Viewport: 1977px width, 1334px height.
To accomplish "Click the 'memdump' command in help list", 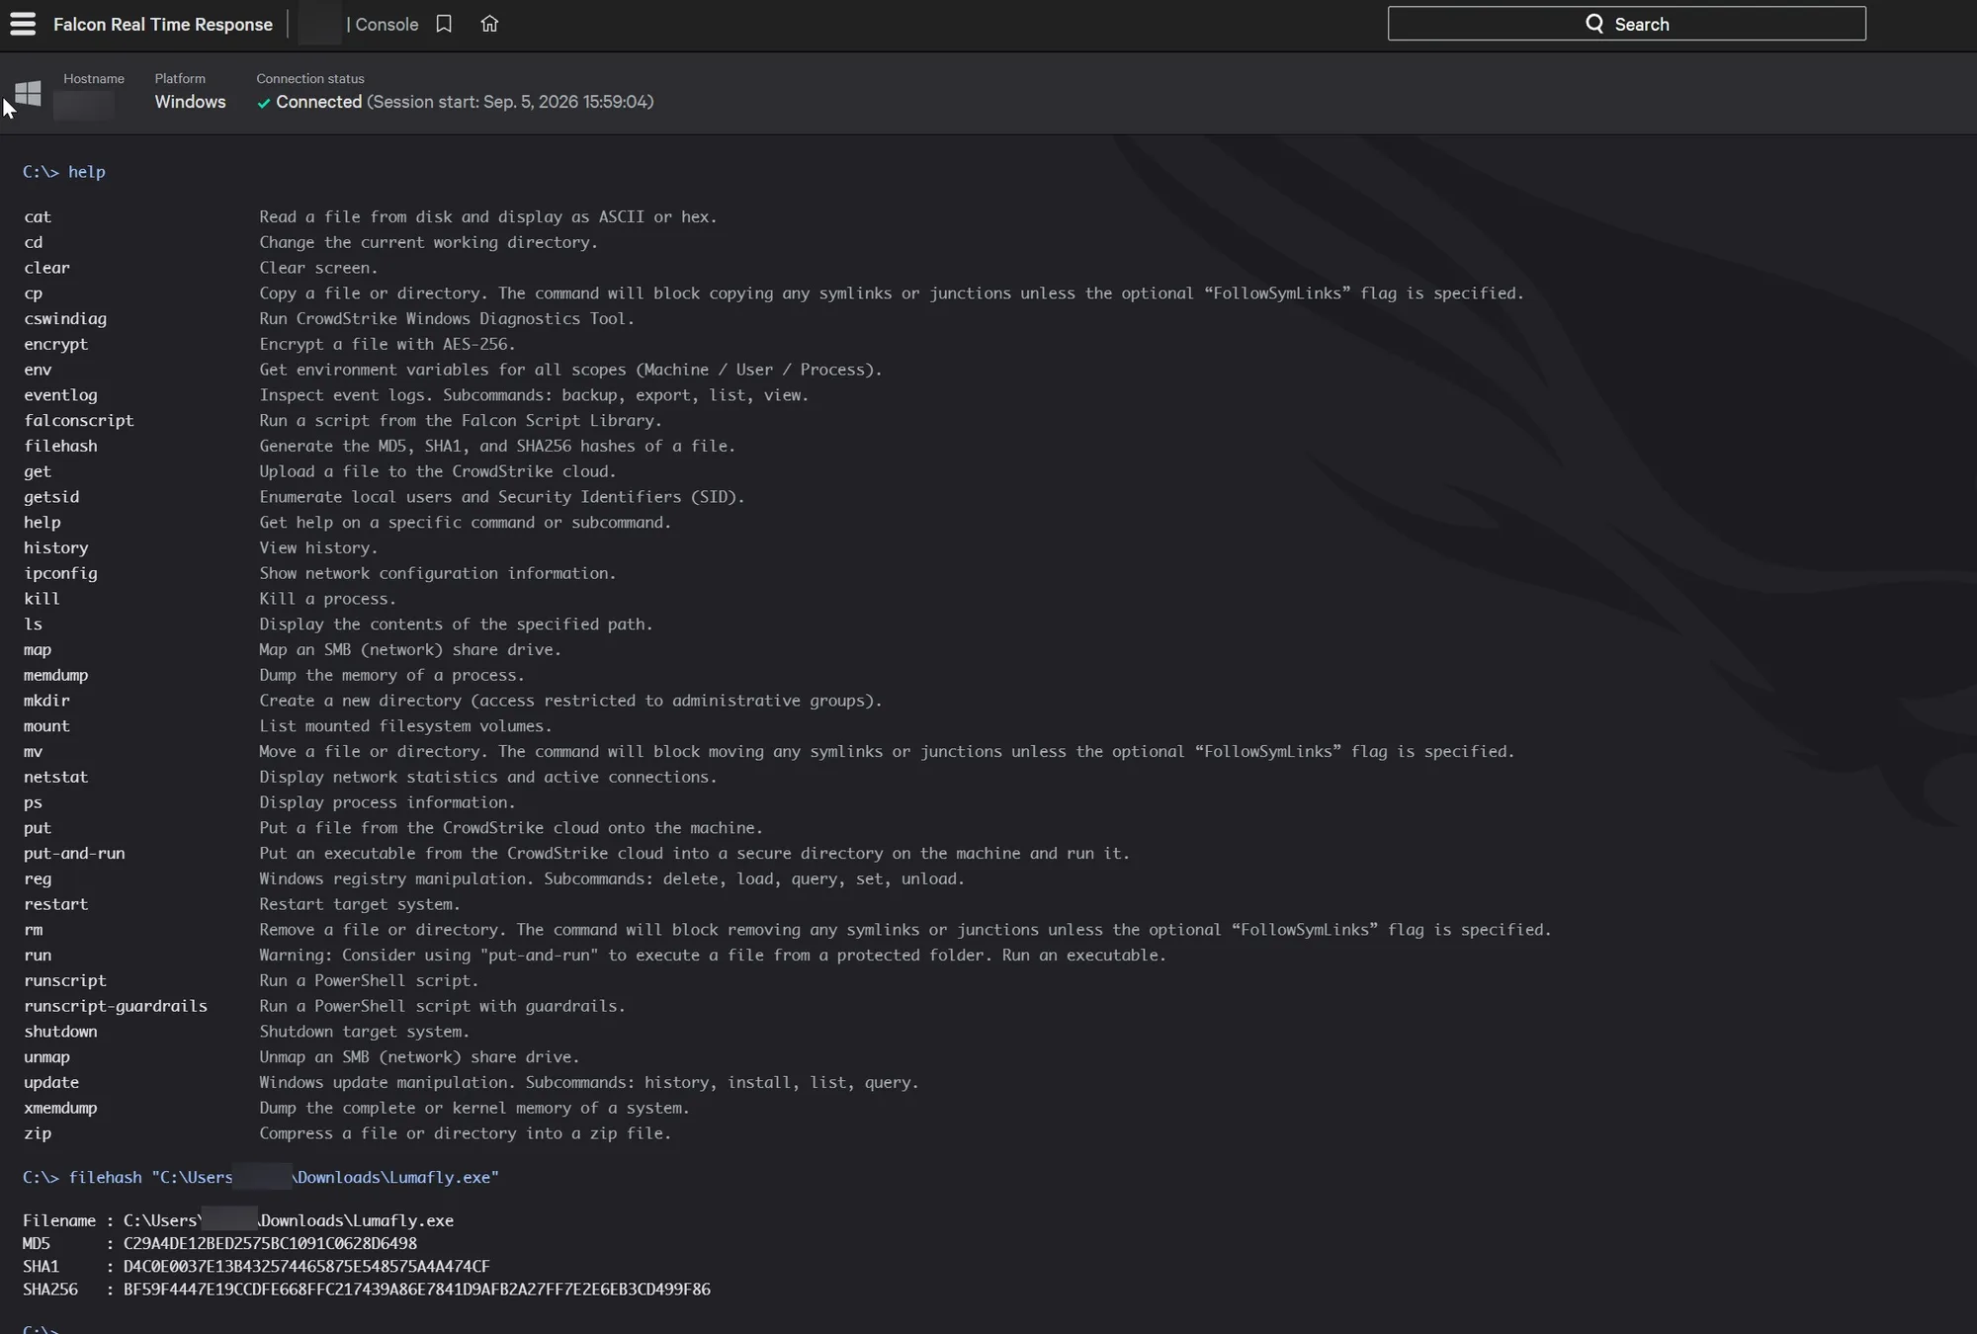I will (56, 675).
